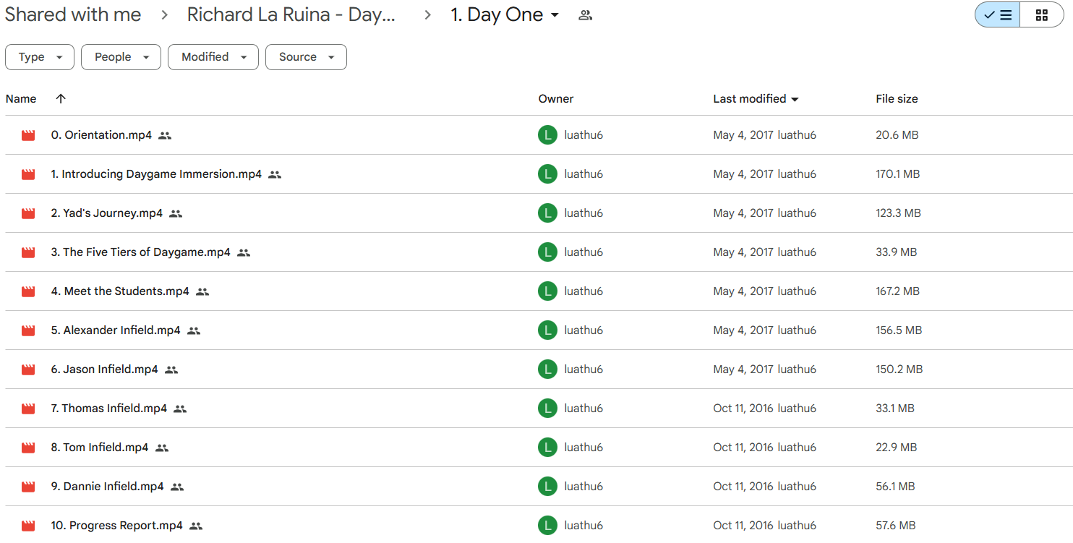Select file 9. Dannie Infield.mp4

108,487
